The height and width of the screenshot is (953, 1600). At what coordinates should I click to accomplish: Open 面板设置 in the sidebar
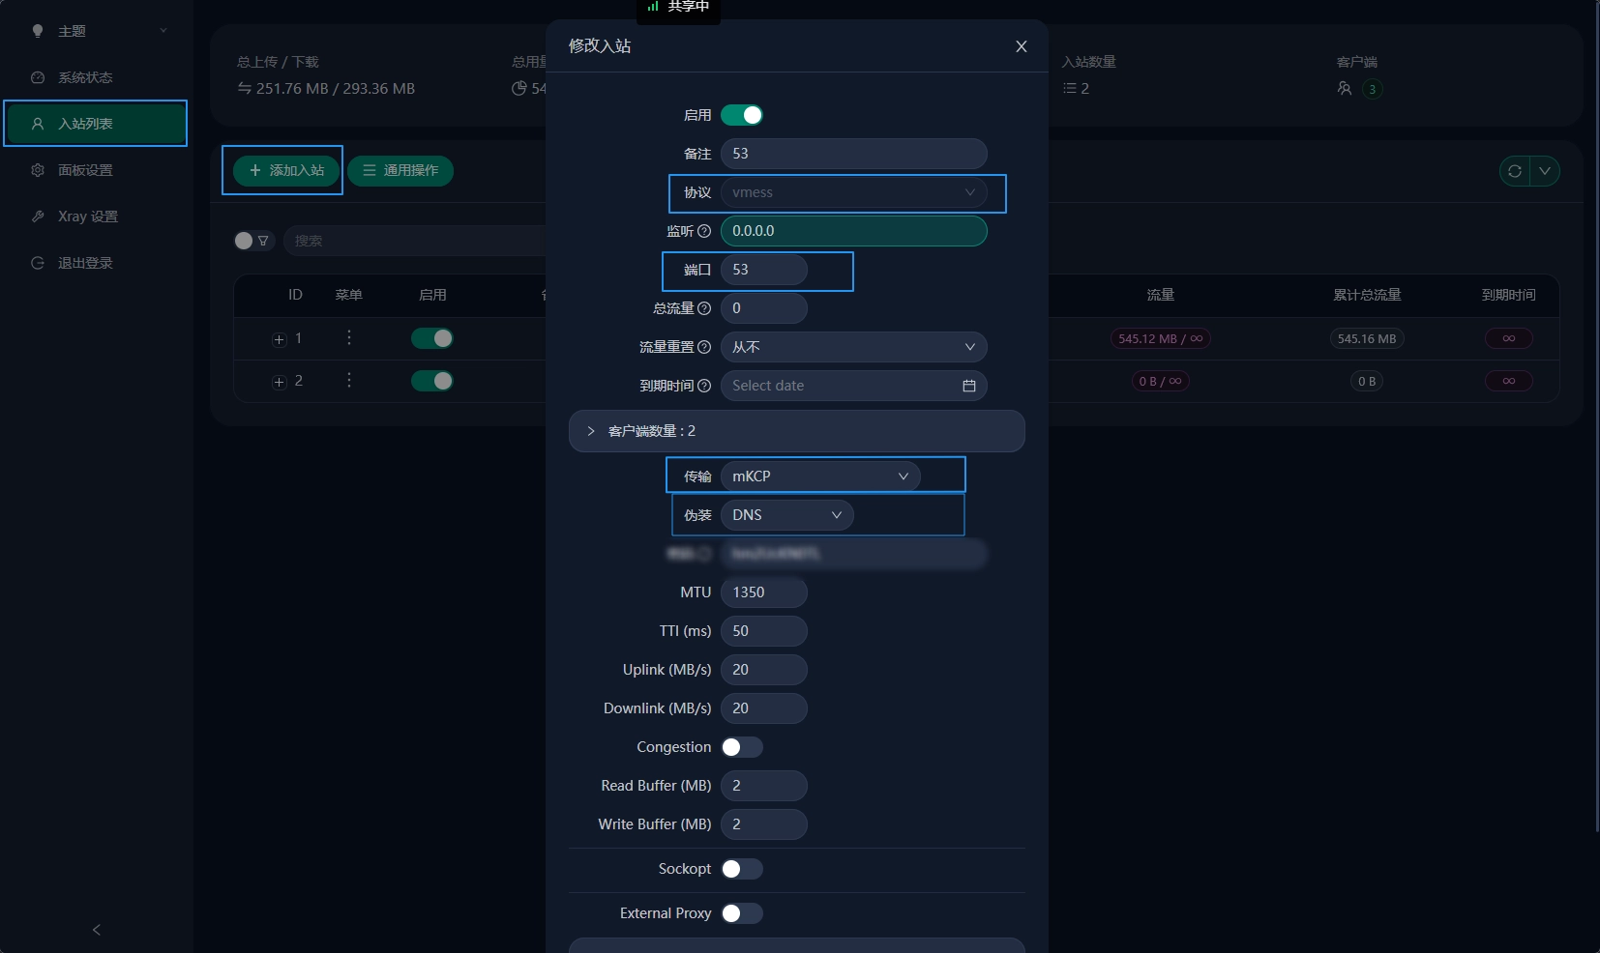[x=85, y=170]
